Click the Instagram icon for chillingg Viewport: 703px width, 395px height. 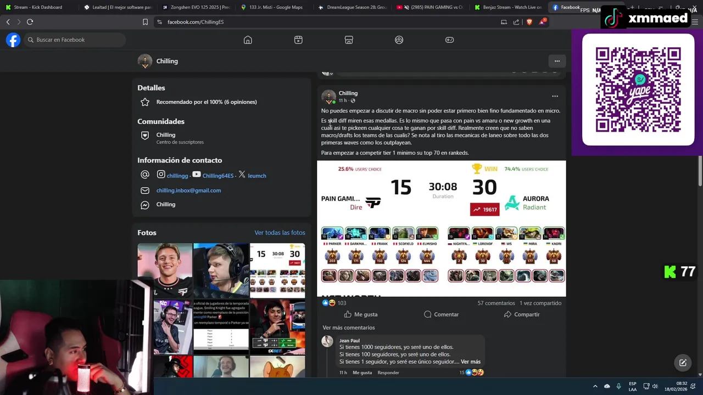[x=161, y=174]
